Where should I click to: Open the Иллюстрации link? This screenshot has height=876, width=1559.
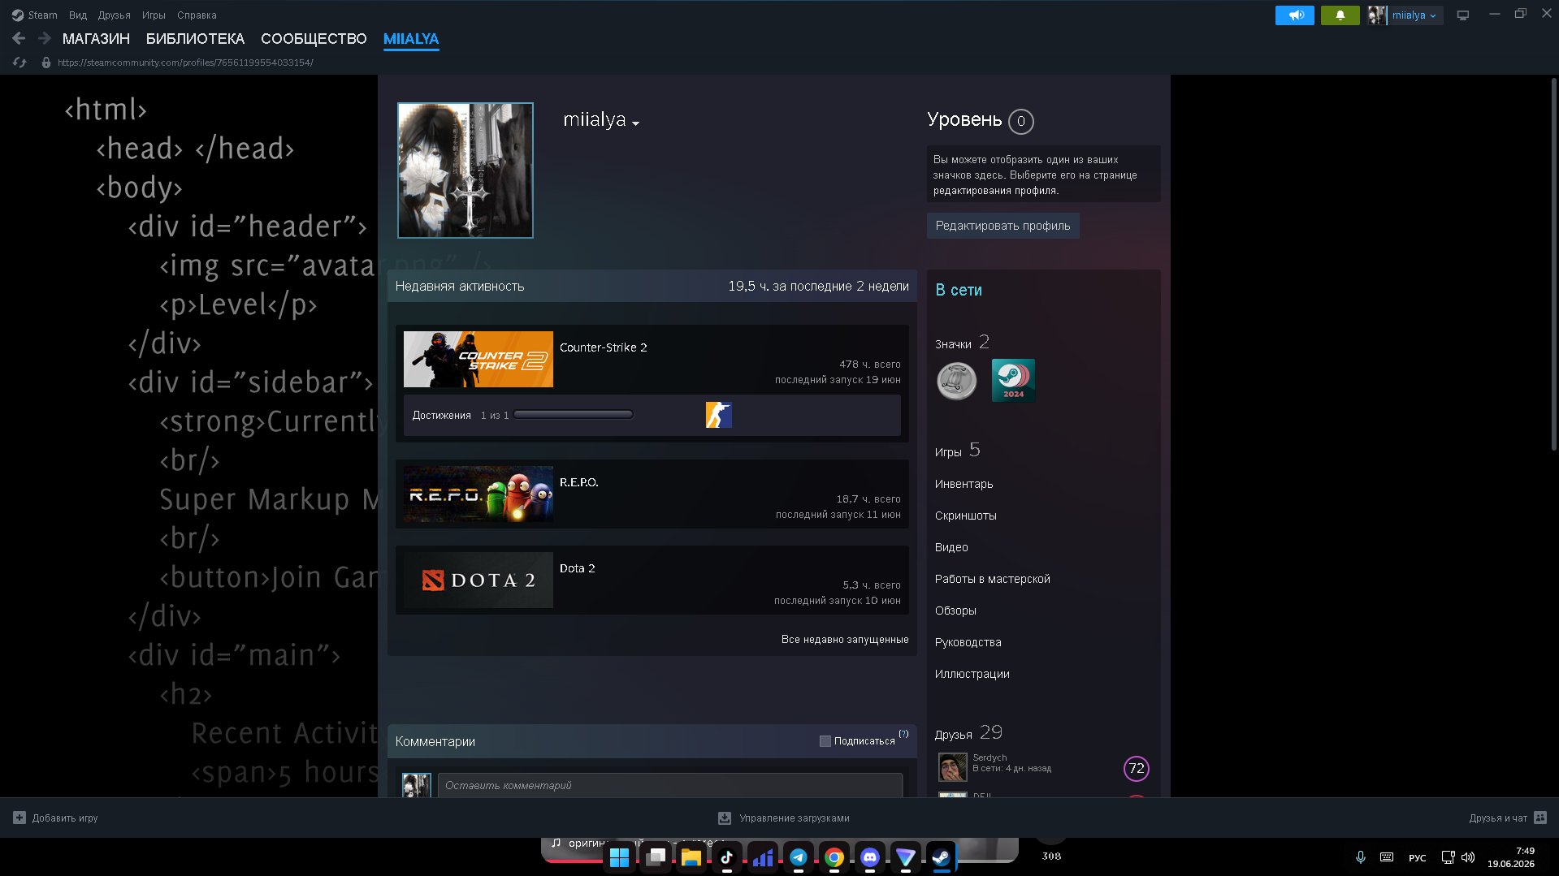click(972, 674)
